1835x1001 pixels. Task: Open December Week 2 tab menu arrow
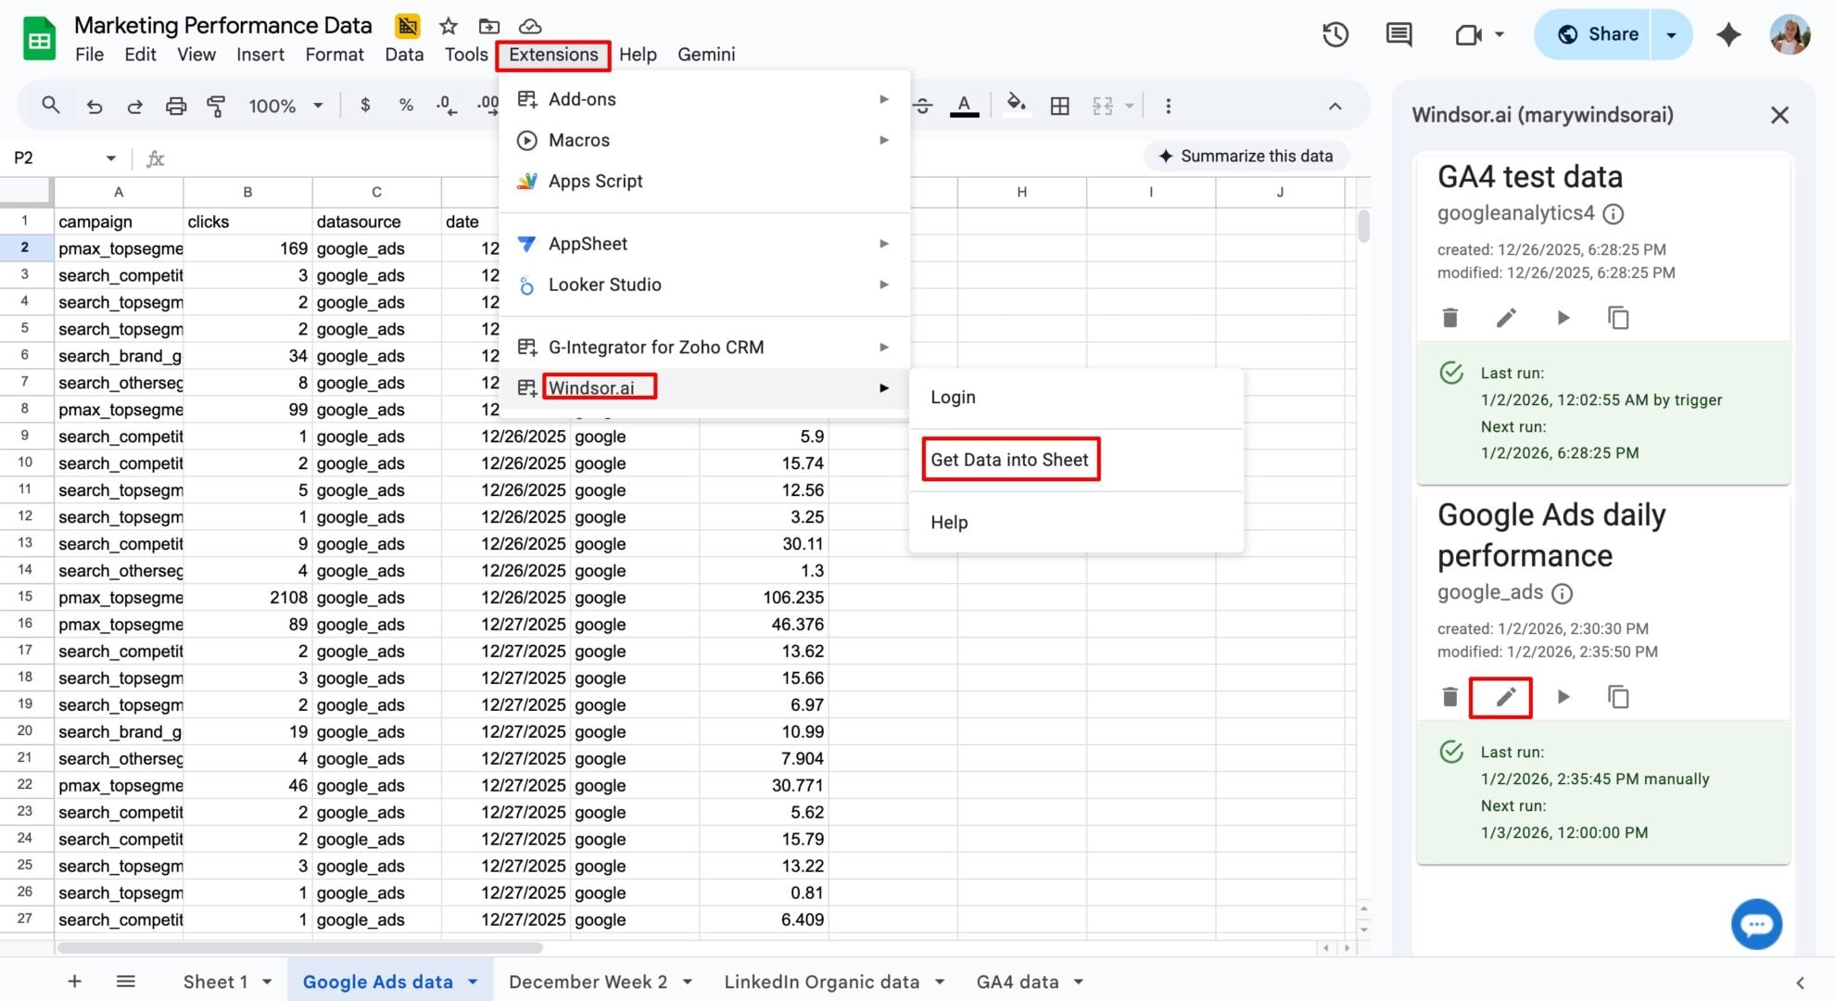point(688,982)
